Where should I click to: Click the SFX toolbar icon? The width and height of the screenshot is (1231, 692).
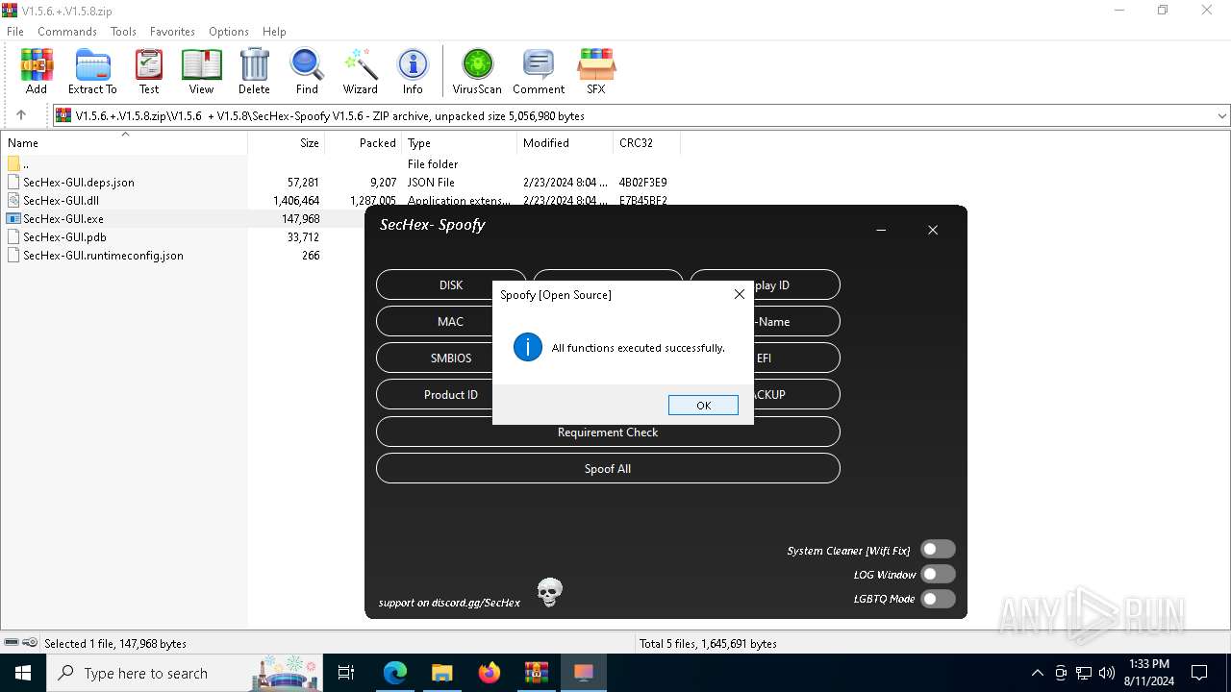(596, 72)
